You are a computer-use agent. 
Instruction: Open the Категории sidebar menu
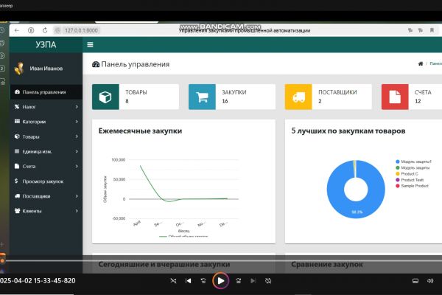pyautogui.click(x=46, y=122)
